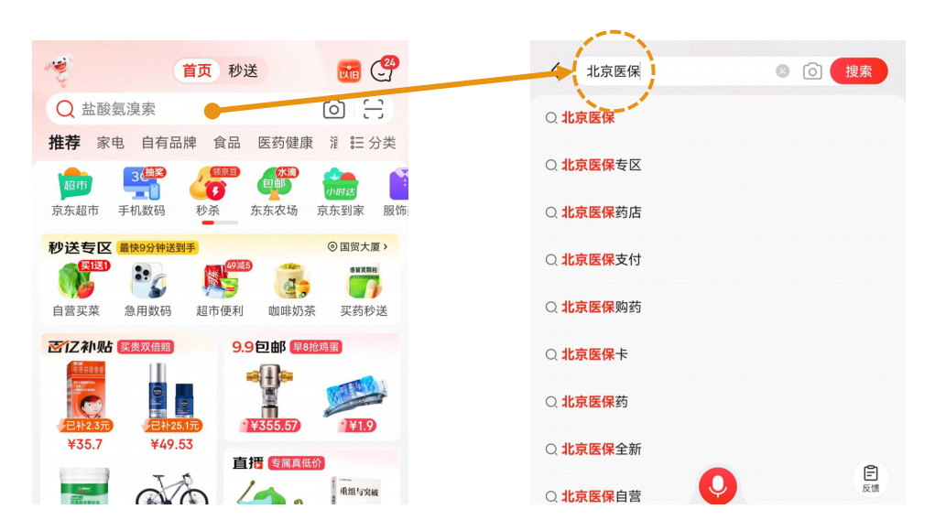Tap camera icon beside 搜索 button
946x531 pixels.
coord(812,71)
